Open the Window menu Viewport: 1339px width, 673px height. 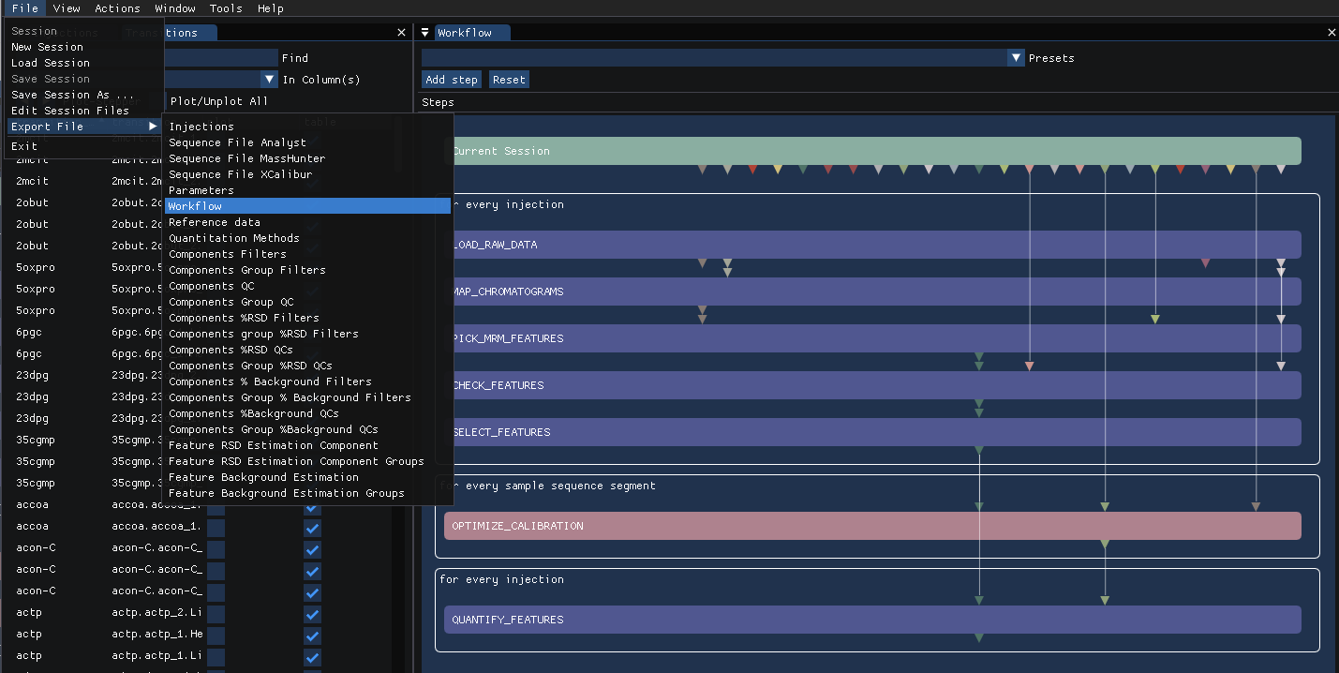click(x=175, y=8)
